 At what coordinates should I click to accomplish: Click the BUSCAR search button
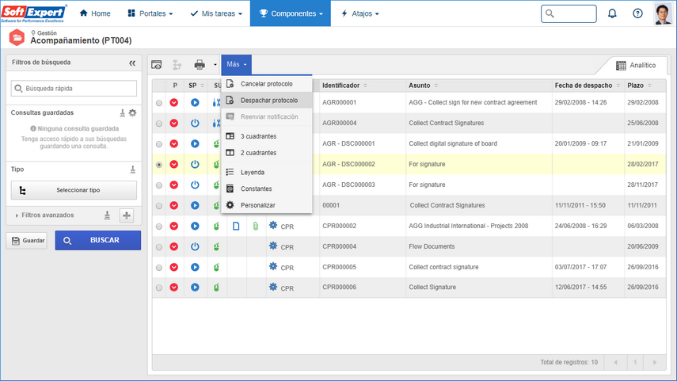click(x=97, y=240)
